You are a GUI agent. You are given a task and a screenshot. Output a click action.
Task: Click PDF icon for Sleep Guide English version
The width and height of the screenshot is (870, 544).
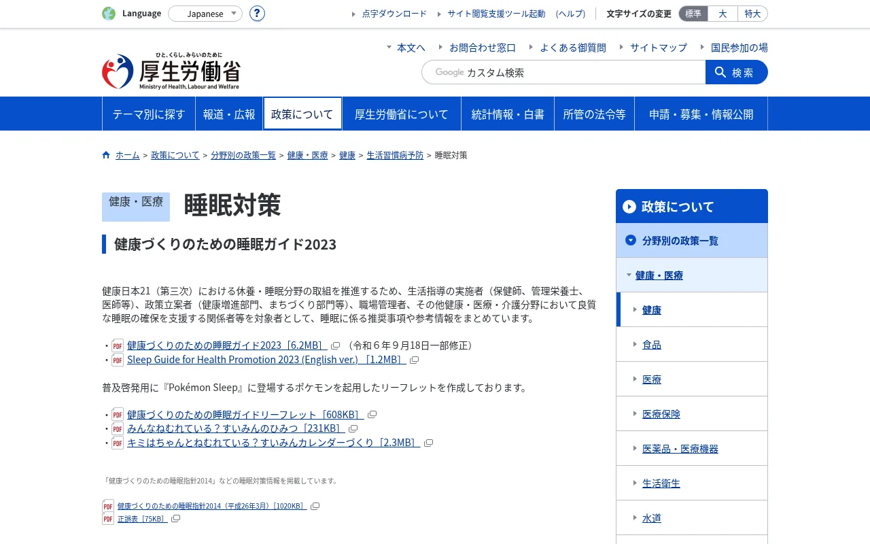118,360
